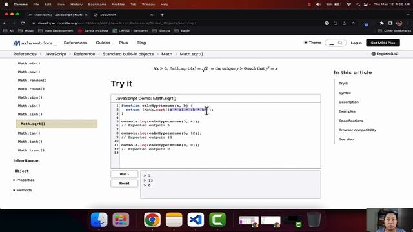Expand the Methods section in sidebar
Viewport: 413px width, 232px height.
coord(23,190)
